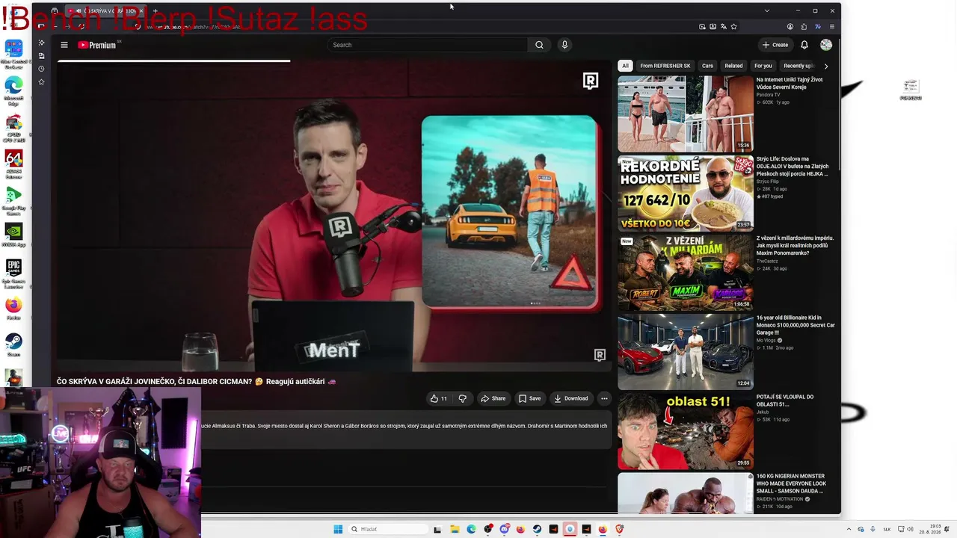Select the All filter chip
Viewport: 957px width, 538px height.
pyautogui.click(x=625, y=66)
